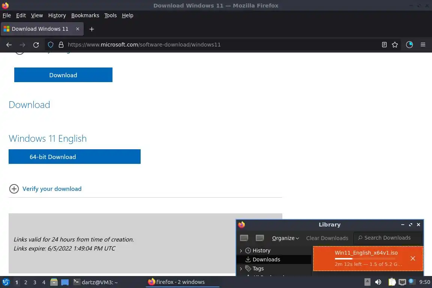
Task: Open the file manager taskbar icon
Action: tap(54, 282)
